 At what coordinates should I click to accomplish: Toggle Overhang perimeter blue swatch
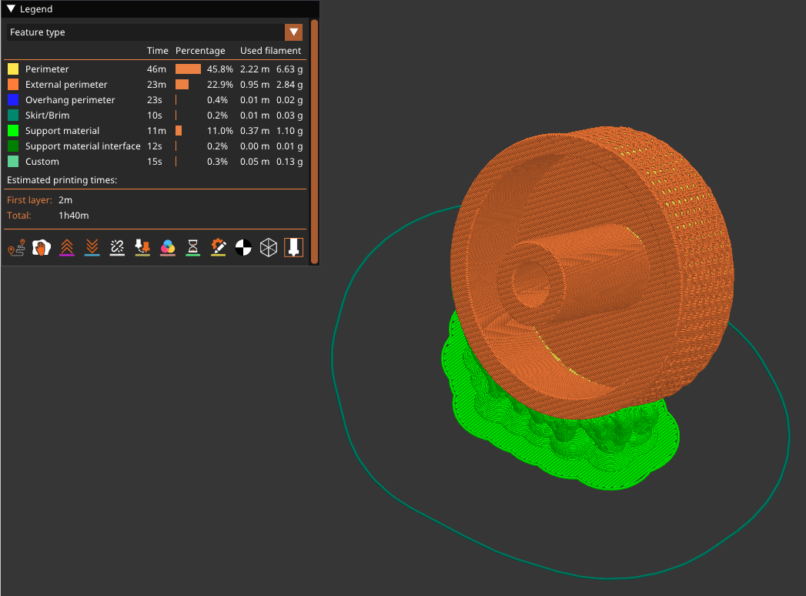13,100
